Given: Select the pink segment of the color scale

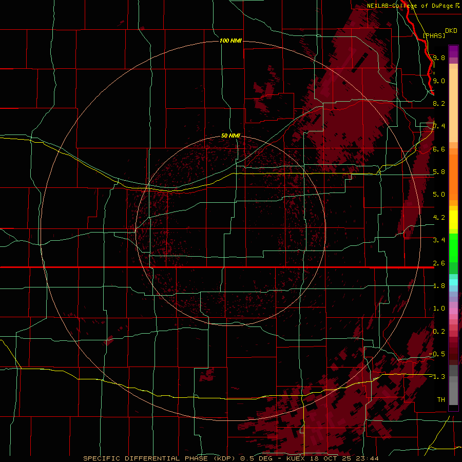Looking at the screenshot, I should tap(453, 311).
